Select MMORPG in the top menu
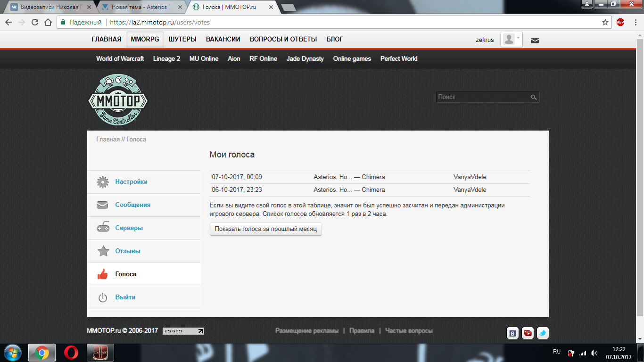644x362 pixels. tap(145, 40)
